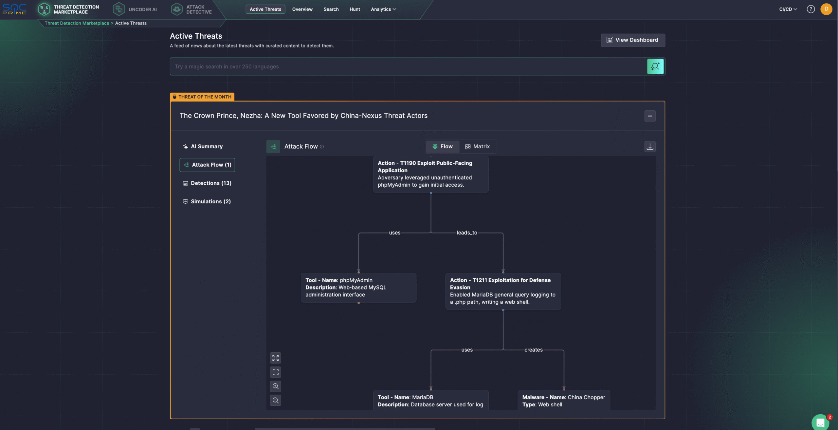This screenshot has height=430, width=838.
Task: Open the help question mark icon
Action: pos(811,9)
